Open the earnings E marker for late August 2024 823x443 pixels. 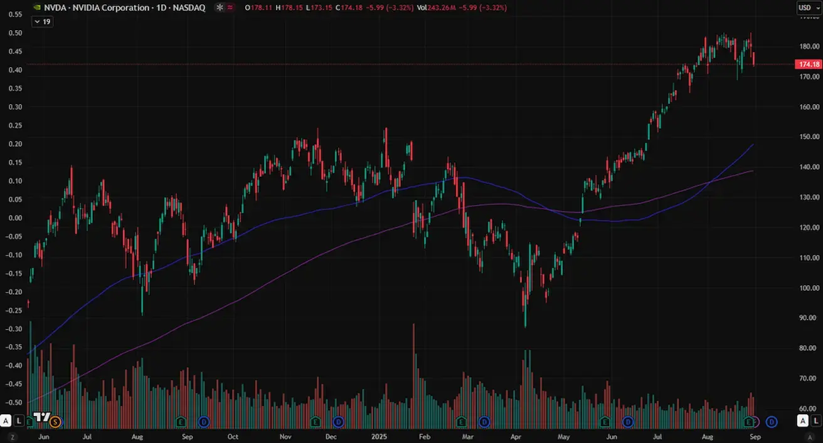coord(181,421)
